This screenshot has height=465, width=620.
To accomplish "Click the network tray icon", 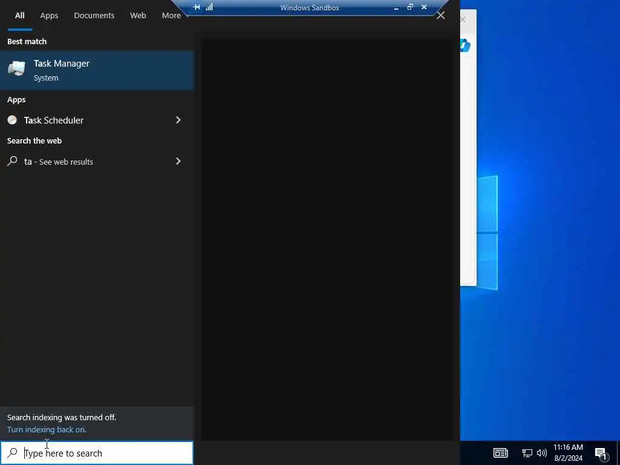I will click(527, 453).
